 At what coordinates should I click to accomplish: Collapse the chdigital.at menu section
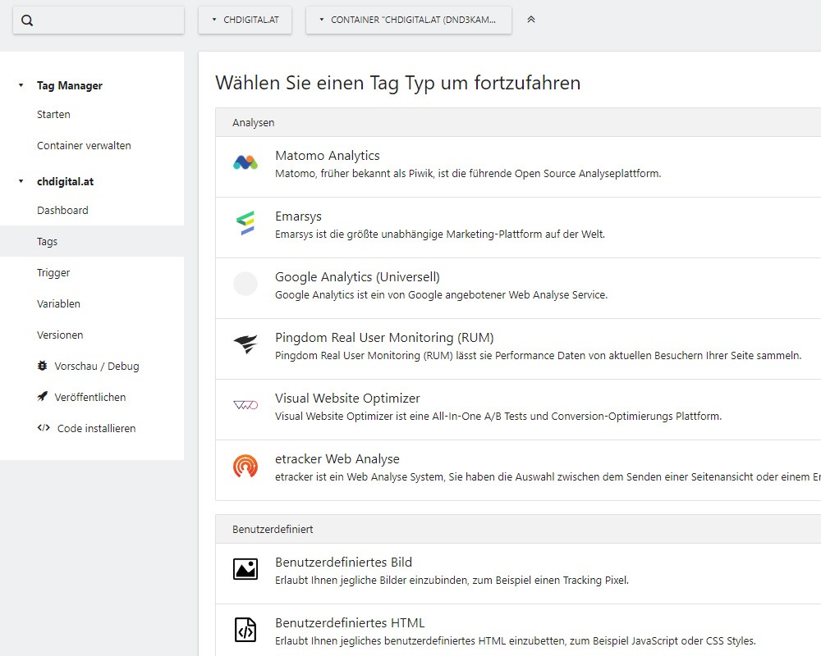(21, 181)
